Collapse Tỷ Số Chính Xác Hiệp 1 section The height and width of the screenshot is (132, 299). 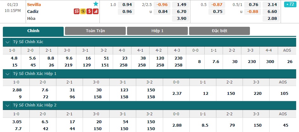coord(7,74)
